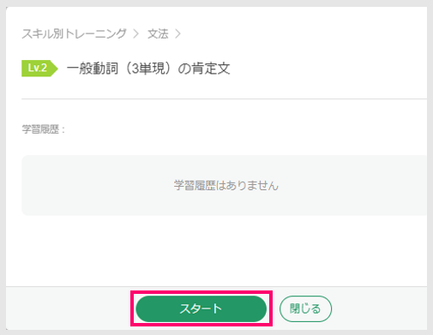Open the スキル別トレーニング breadcrumb
Image resolution: width=433 pixels, height=335 pixels.
point(74,33)
